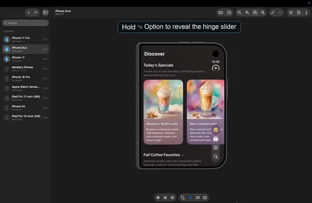312x203 pixels.
Task: Select the blue folded posture toggle
Action: pyautogui.click(x=191, y=198)
